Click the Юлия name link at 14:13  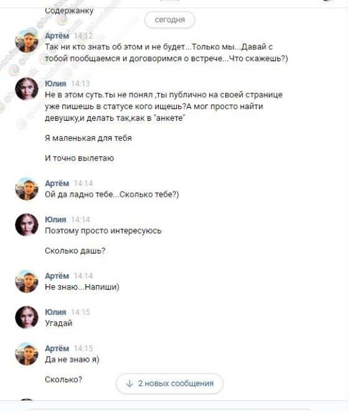click(55, 83)
